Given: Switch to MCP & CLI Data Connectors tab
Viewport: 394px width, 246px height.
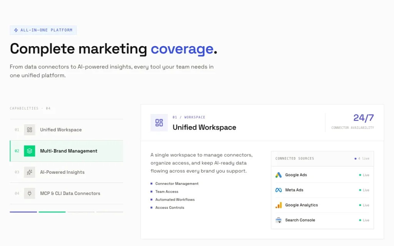Looking at the screenshot, I should click(x=66, y=193).
